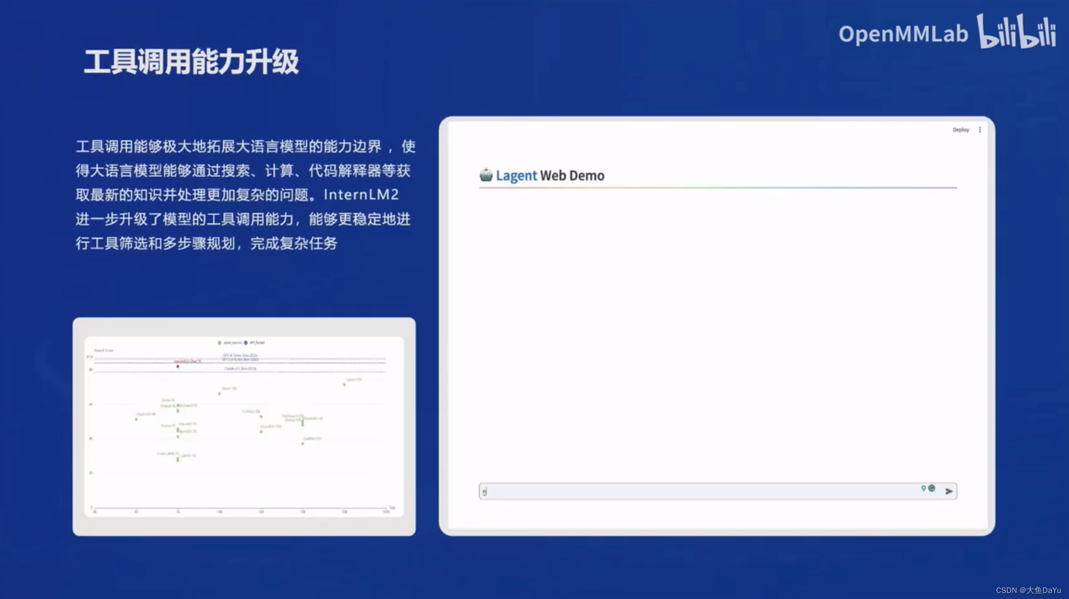Viewport: 1069px width, 599px height.
Task: Click the green circular icon in input box
Action: pos(931,488)
